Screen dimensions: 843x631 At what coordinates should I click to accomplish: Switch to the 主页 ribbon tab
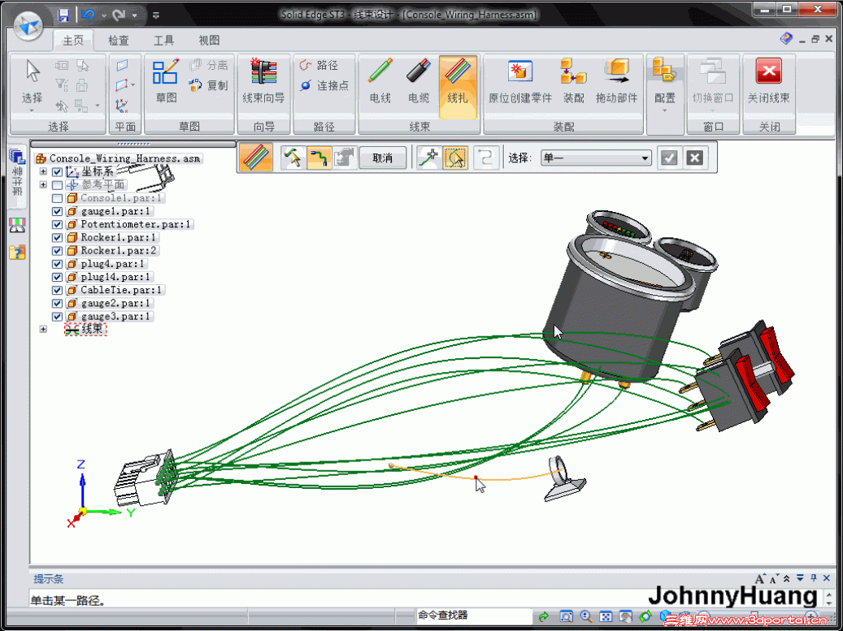(x=73, y=41)
